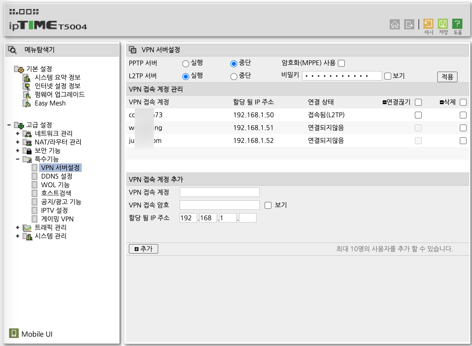Click the 펌웨어 업그레이드 arrow icon
This screenshot has height=346, width=472.
coord(27,95)
